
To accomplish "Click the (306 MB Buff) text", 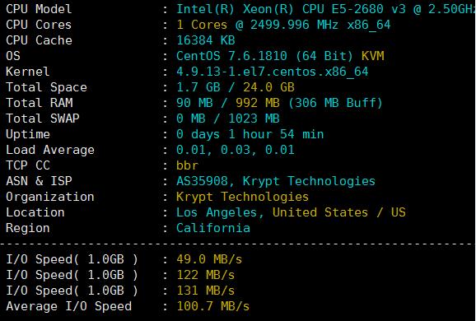I will click(x=335, y=103).
